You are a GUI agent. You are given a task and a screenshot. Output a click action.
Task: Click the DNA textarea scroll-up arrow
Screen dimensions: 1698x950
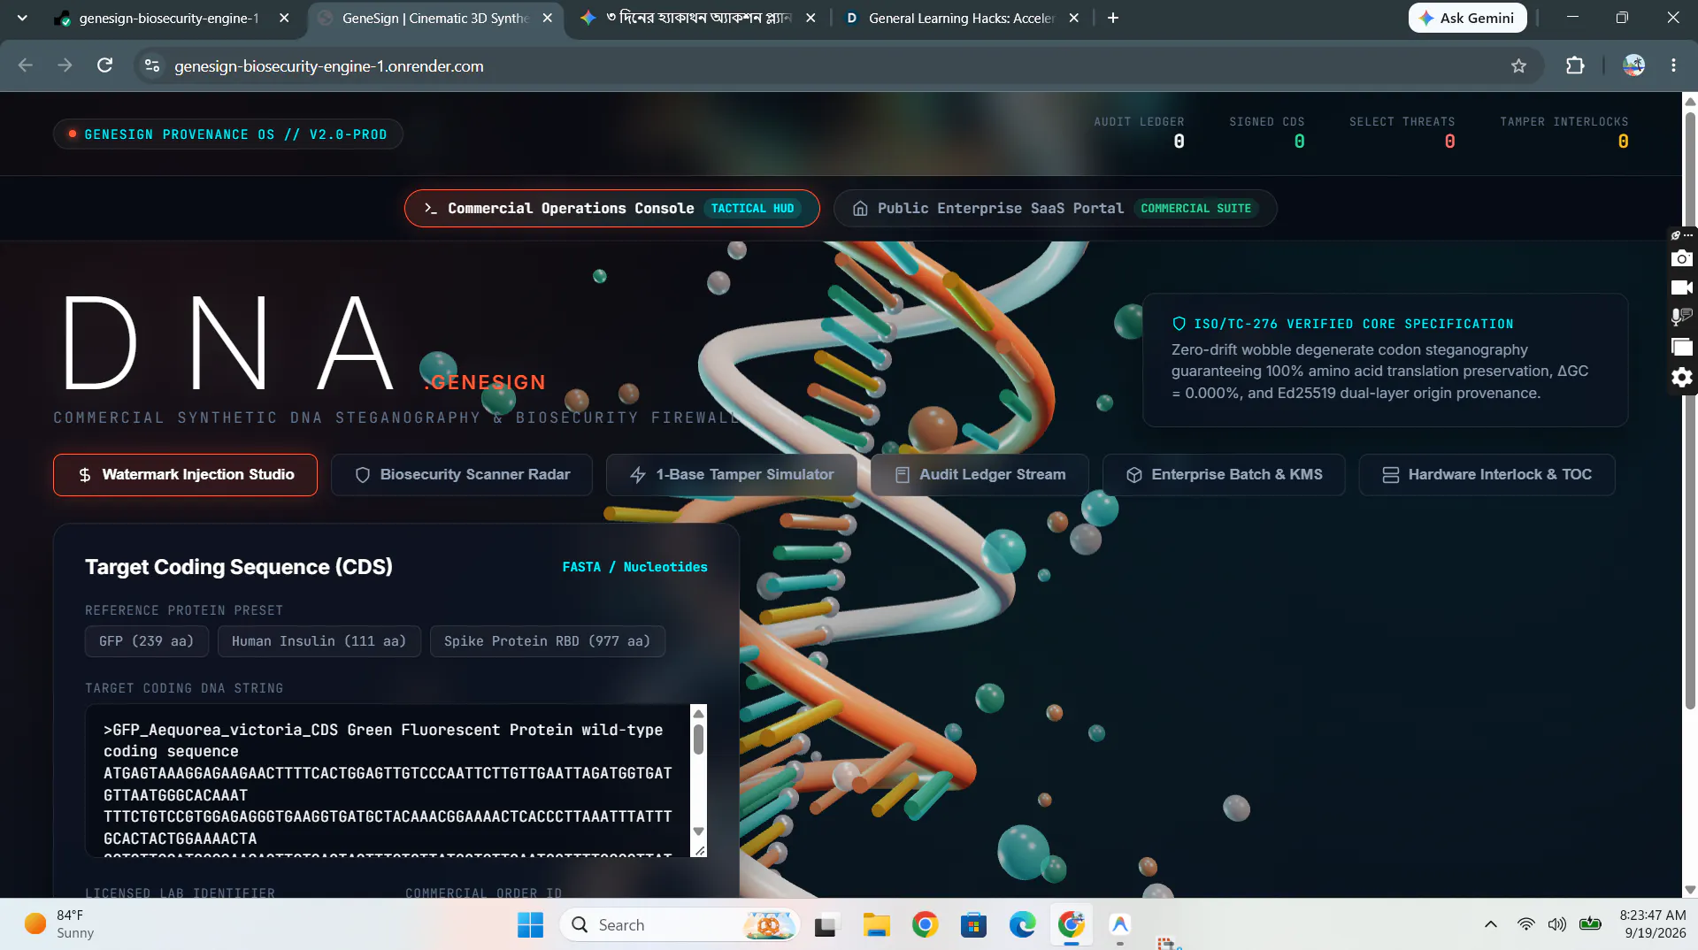(698, 714)
